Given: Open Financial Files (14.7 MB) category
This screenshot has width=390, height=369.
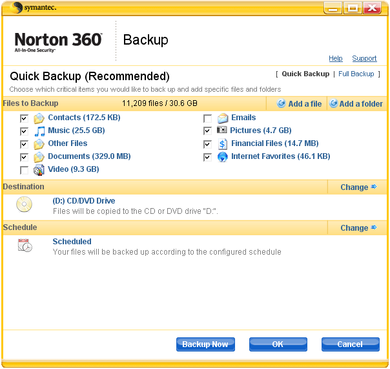Looking at the screenshot, I should pyautogui.click(x=275, y=143).
